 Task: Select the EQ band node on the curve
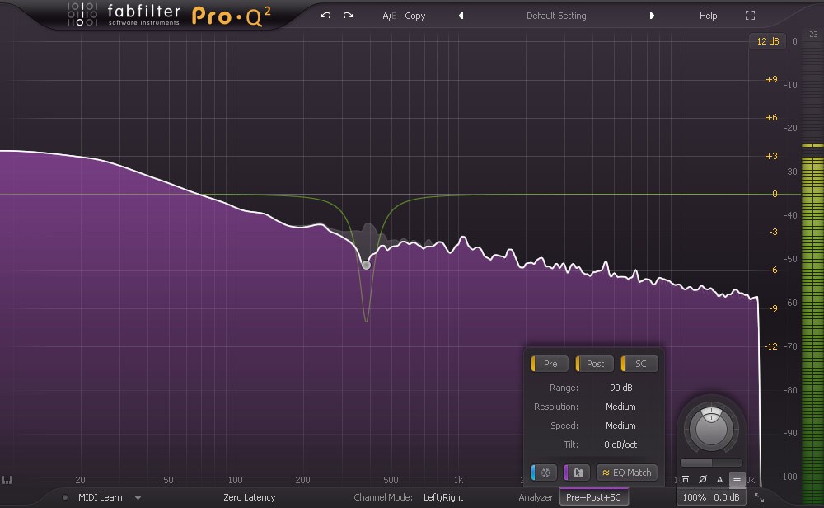tap(367, 265)
